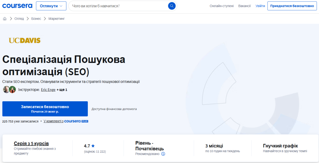Viewport: 319px width, 163px height.
Task: Click the Увійти login link
Action: tap(260, 6)
